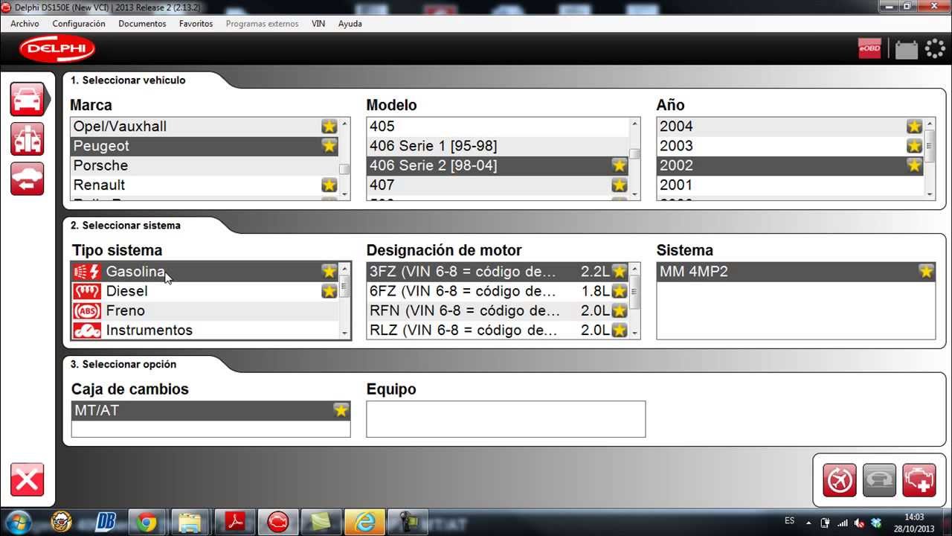Open Google Chrome from taskbar
This screenshot has height=536, width=952.
[147, 522]
